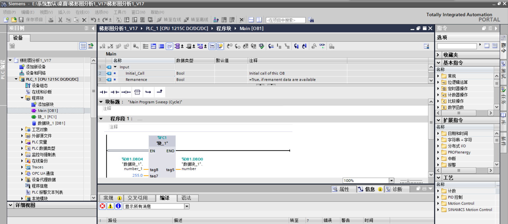The image size is (508, 224).
Task: Insert a new network in the editor toolbar
Action: pyautogui.click(x=103, y=46)
